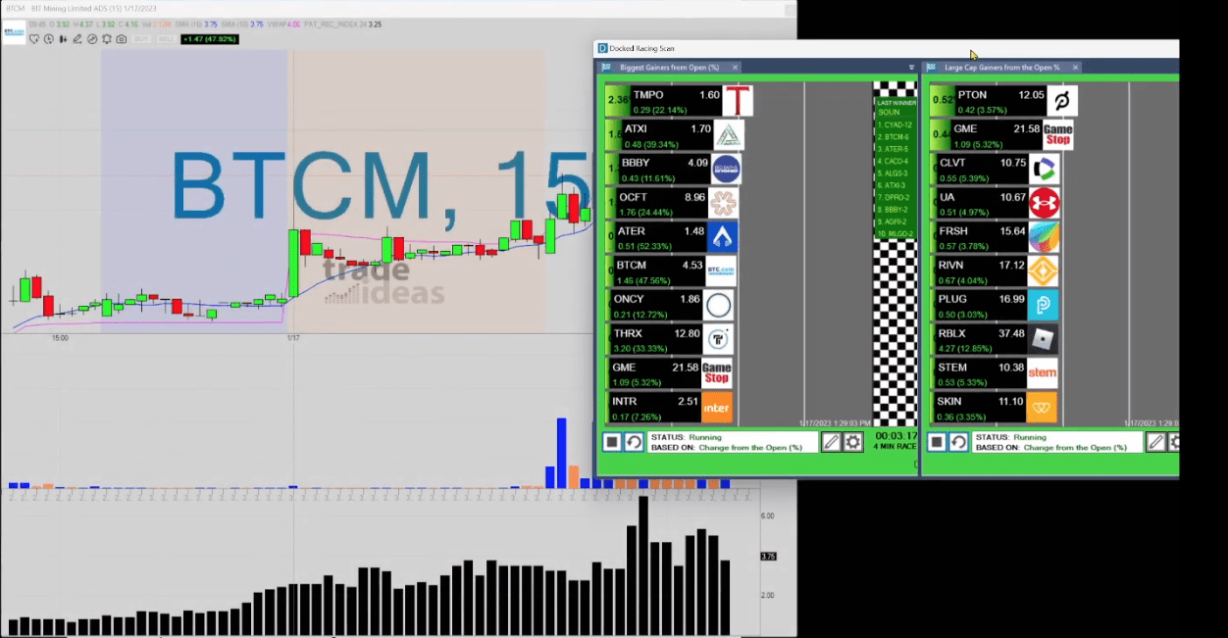
Task: Stop the Biggest Gainers race
Action: 612,442
